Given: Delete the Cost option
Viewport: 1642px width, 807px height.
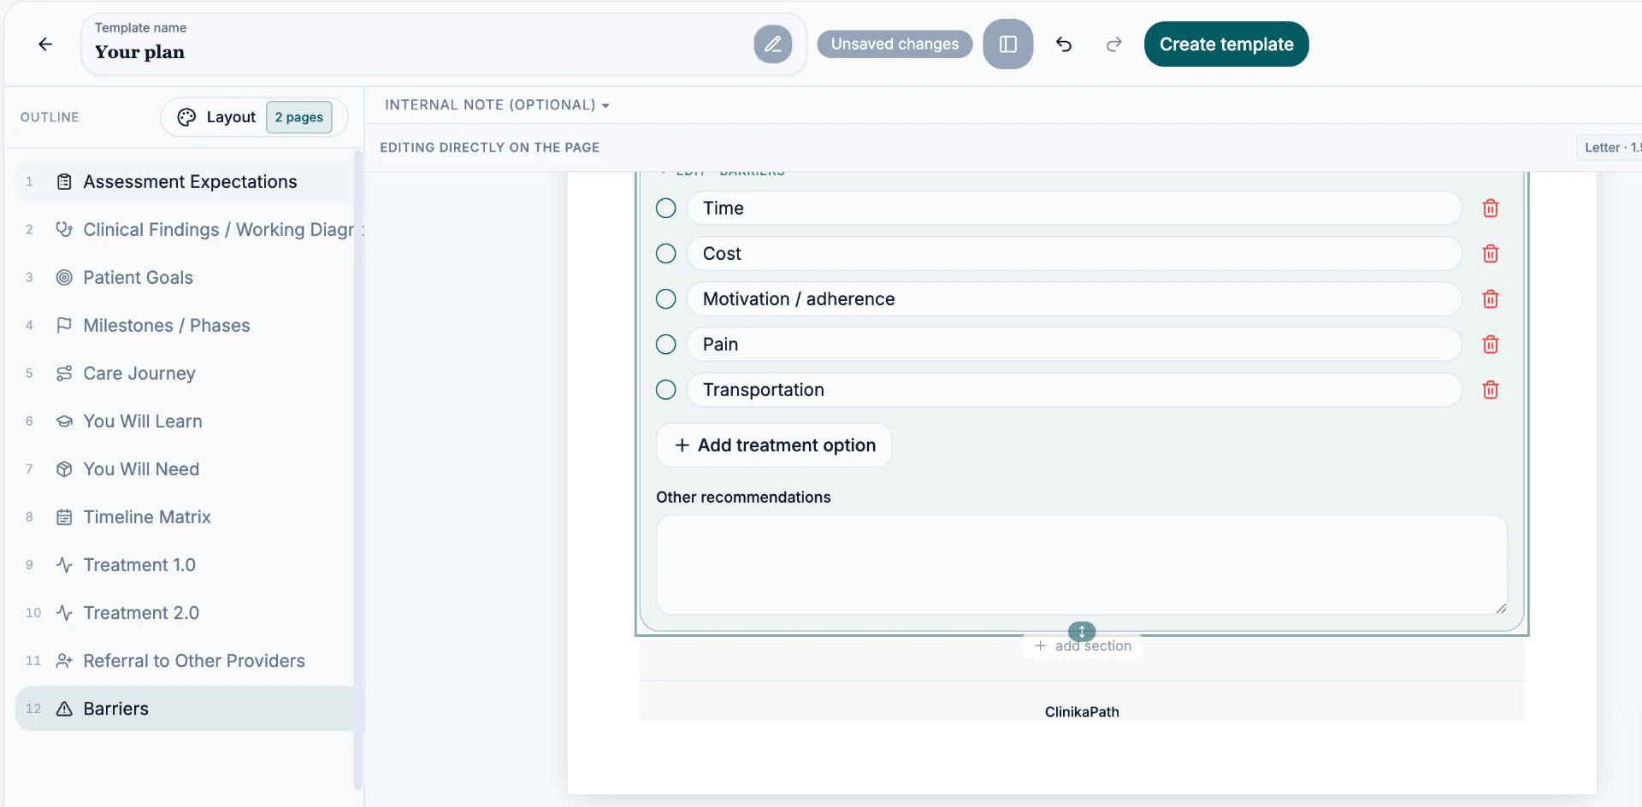Looking at the screenshot, I should tap(1491, 254).
